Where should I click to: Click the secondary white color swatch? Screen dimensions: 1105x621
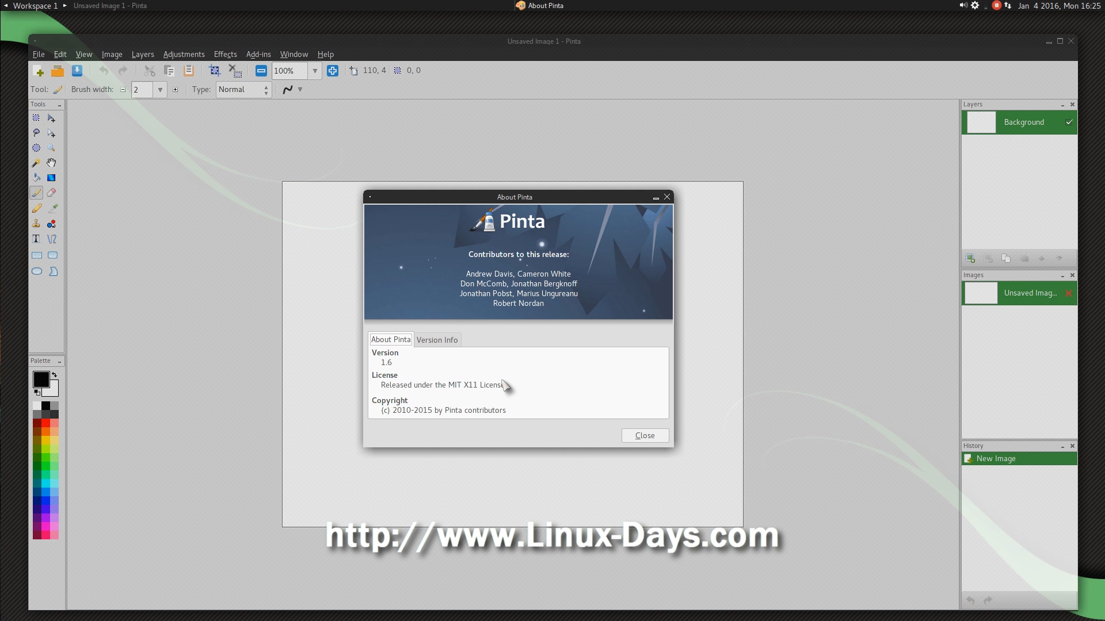[x=54, y=390]
